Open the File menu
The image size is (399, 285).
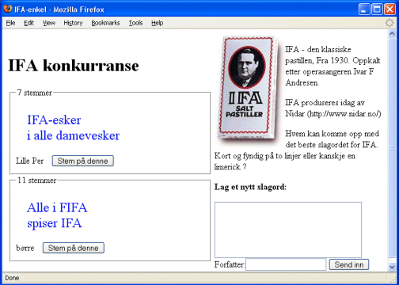pos(10,23)
